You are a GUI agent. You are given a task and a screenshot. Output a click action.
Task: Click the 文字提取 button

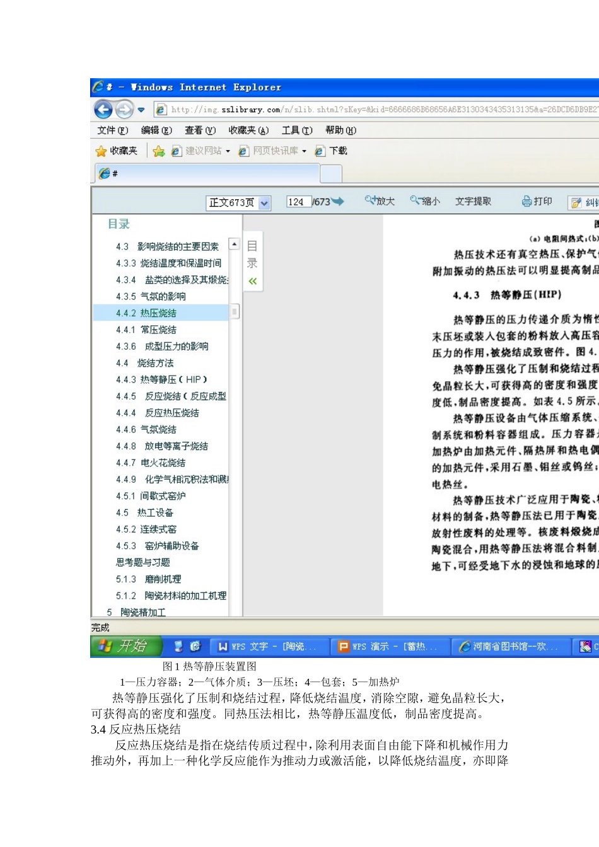473,201
